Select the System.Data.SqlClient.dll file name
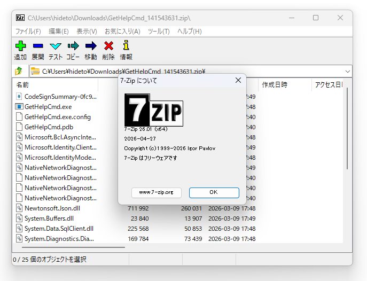 click(x=59, y=228)
